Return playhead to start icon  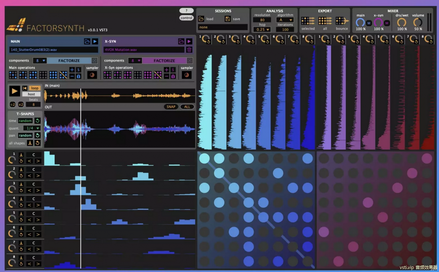pyautogui.click(x=25, y=88)
